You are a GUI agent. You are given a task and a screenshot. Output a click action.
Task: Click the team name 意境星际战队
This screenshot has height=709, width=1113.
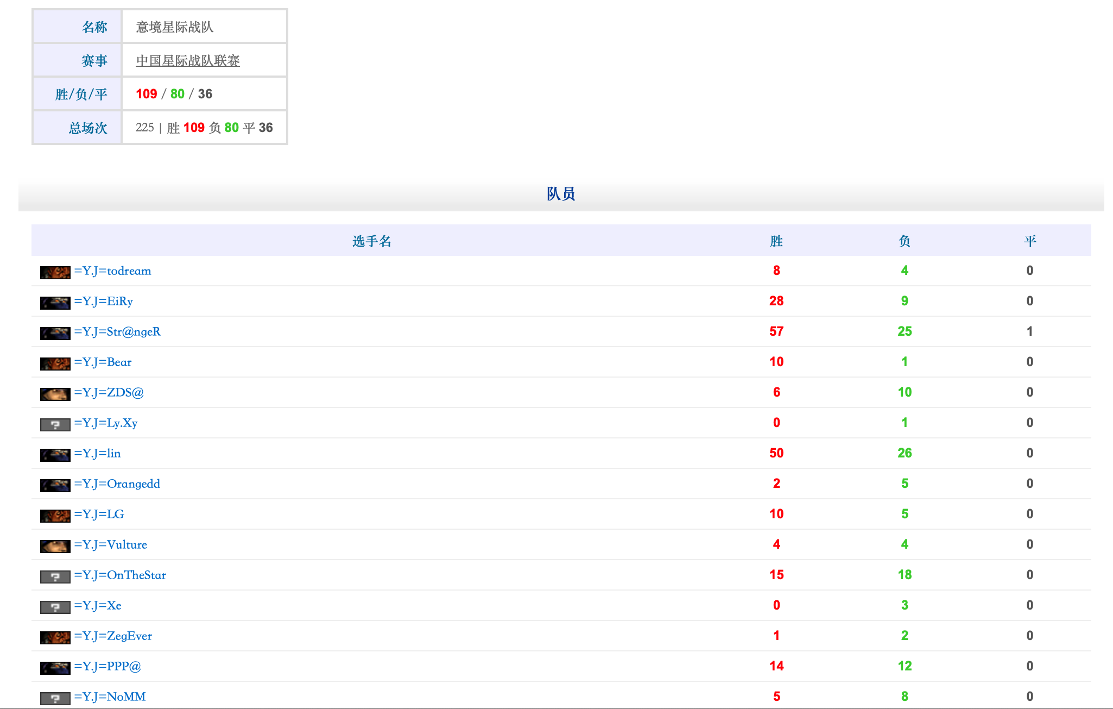click(x=175, y=27)
